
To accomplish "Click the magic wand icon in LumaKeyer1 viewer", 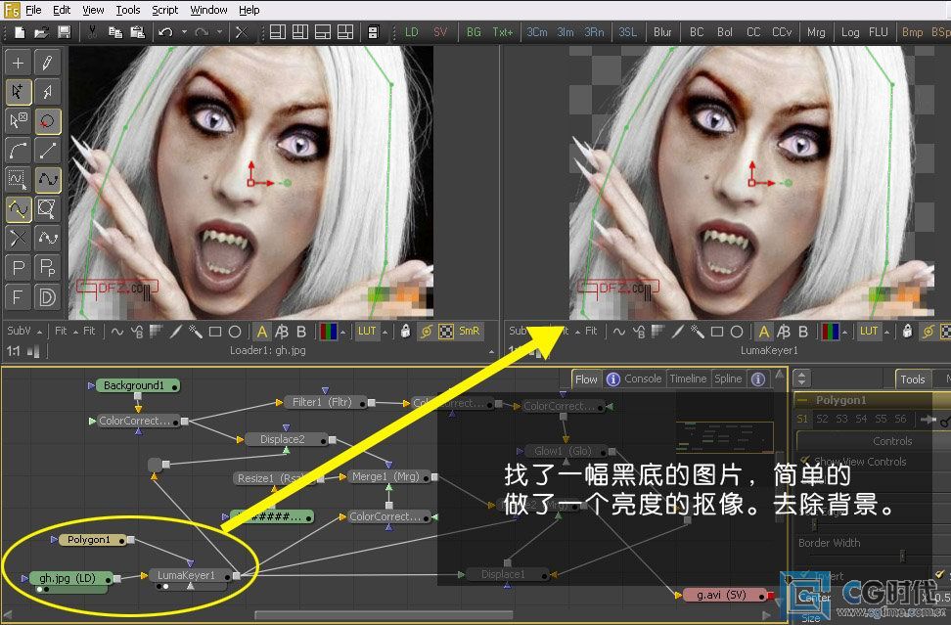I will (697, 331).
